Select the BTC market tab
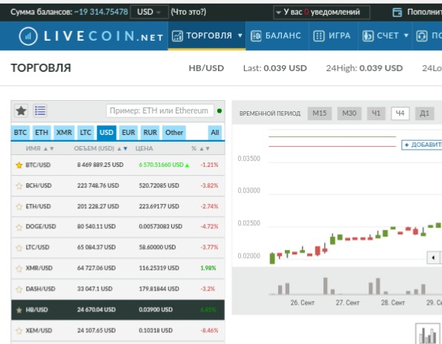 (20, 133)
